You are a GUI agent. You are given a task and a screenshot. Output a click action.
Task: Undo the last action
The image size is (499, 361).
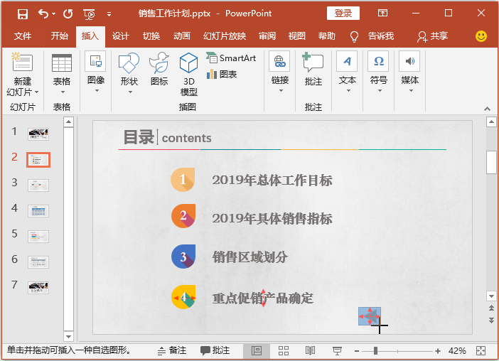(43, 14)
